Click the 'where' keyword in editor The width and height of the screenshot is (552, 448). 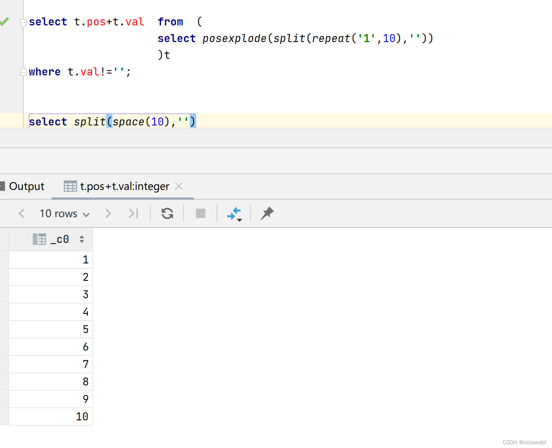pyautogui.click(x=45, y=72)
